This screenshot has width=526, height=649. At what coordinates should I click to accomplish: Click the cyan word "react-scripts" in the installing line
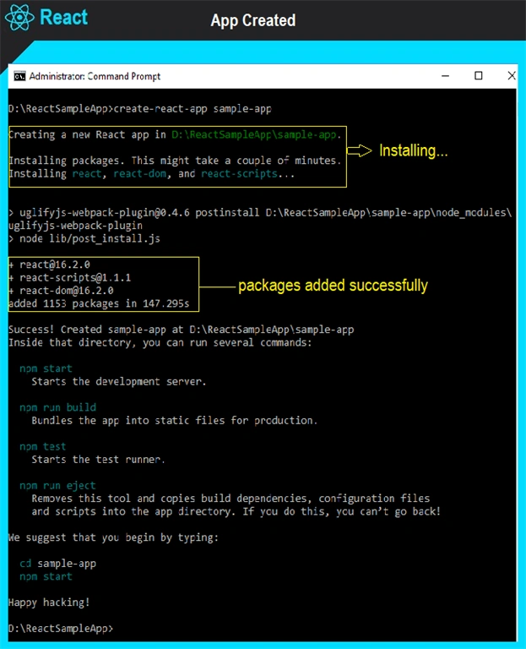(x=239, y=174)
